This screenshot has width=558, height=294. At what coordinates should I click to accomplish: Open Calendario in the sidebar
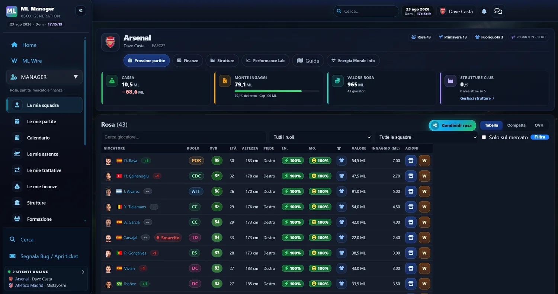tap(44, 138)
